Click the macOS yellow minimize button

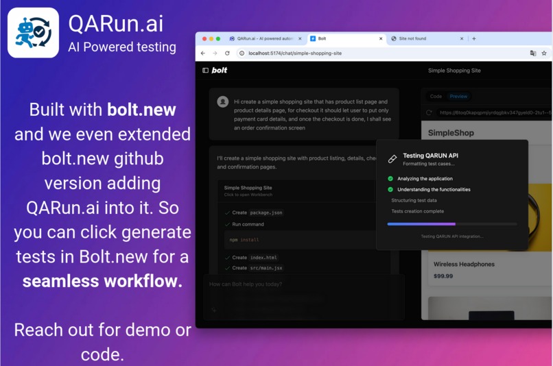click(x=211, y=39)
